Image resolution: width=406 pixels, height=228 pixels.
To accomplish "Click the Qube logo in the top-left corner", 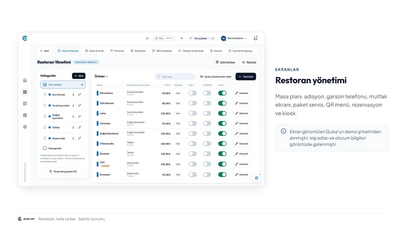I will point(25,39).
